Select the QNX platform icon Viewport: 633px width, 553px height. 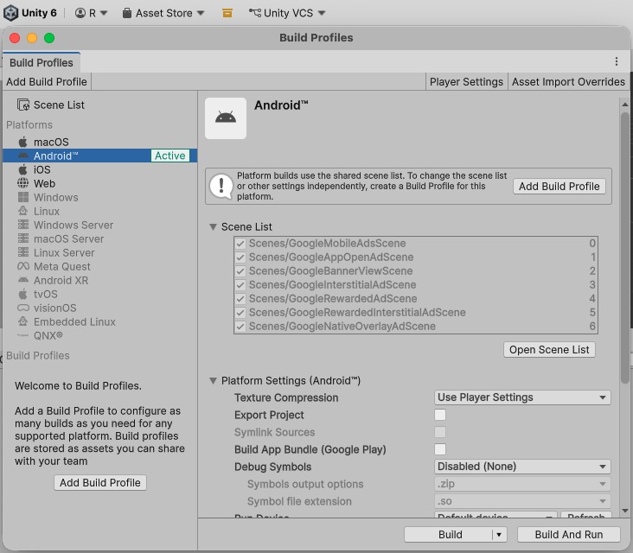point(23,335)
